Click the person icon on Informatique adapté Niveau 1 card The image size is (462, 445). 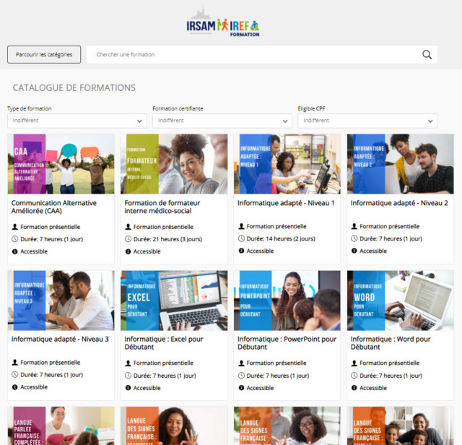tap(241, 227)
